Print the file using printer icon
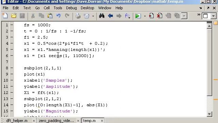Image resolution: width=218 pixels, height=123 pixels. tap(78, 16)
